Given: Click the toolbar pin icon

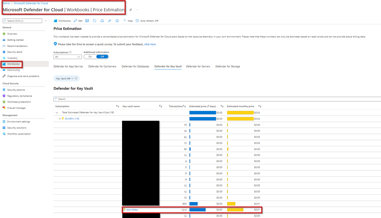Looking at the screenshot, I should [x=109, y=21].
